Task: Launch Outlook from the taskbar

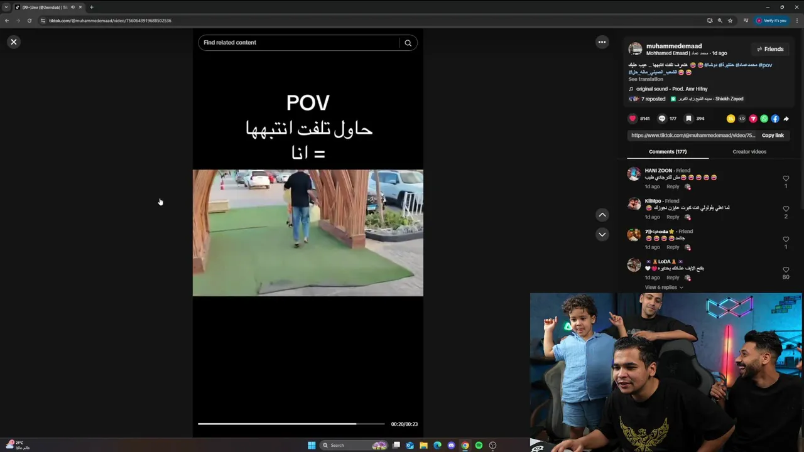Action: pyautogui.click(x=410, y=445)
